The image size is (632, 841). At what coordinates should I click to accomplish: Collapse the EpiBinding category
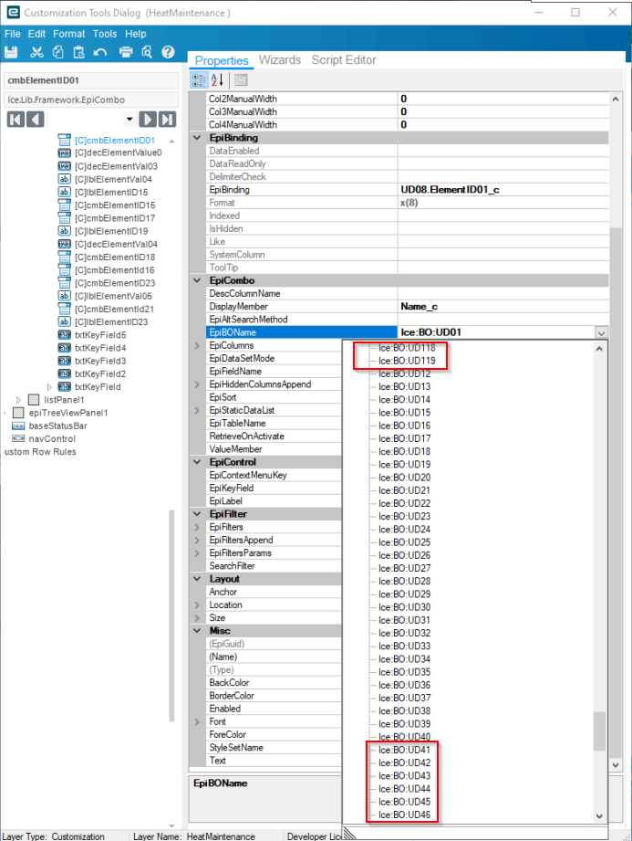197,138
